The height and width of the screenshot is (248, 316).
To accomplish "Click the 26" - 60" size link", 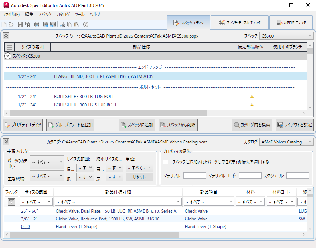I will point(29,211).
